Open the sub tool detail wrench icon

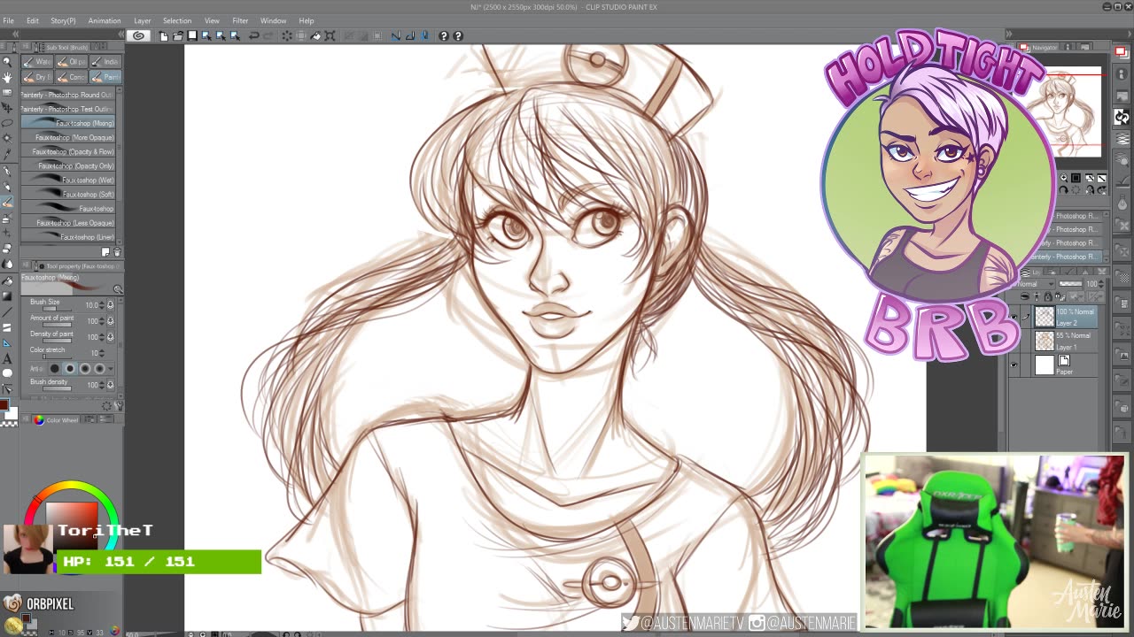pyautogui.click(x=119, y=406)
